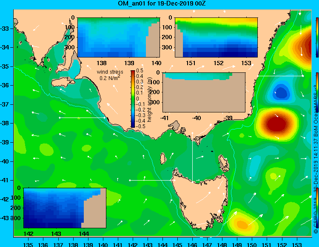Image resolution: width=319 pixels, height=247 pixels.
Task: Click the '-40' latitude label on left axis
Action: point(5,161)
